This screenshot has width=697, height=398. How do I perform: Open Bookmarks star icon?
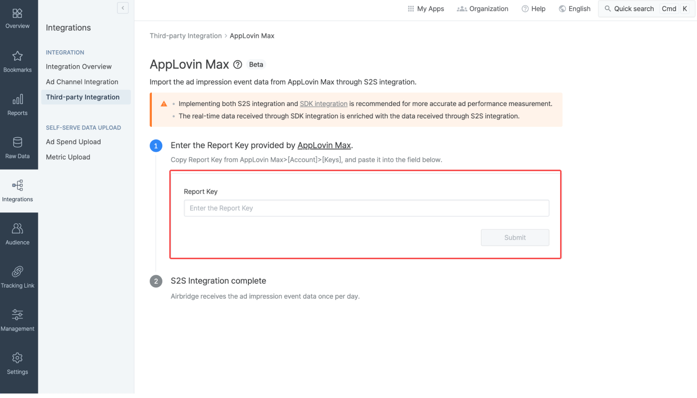click(17, 56)
